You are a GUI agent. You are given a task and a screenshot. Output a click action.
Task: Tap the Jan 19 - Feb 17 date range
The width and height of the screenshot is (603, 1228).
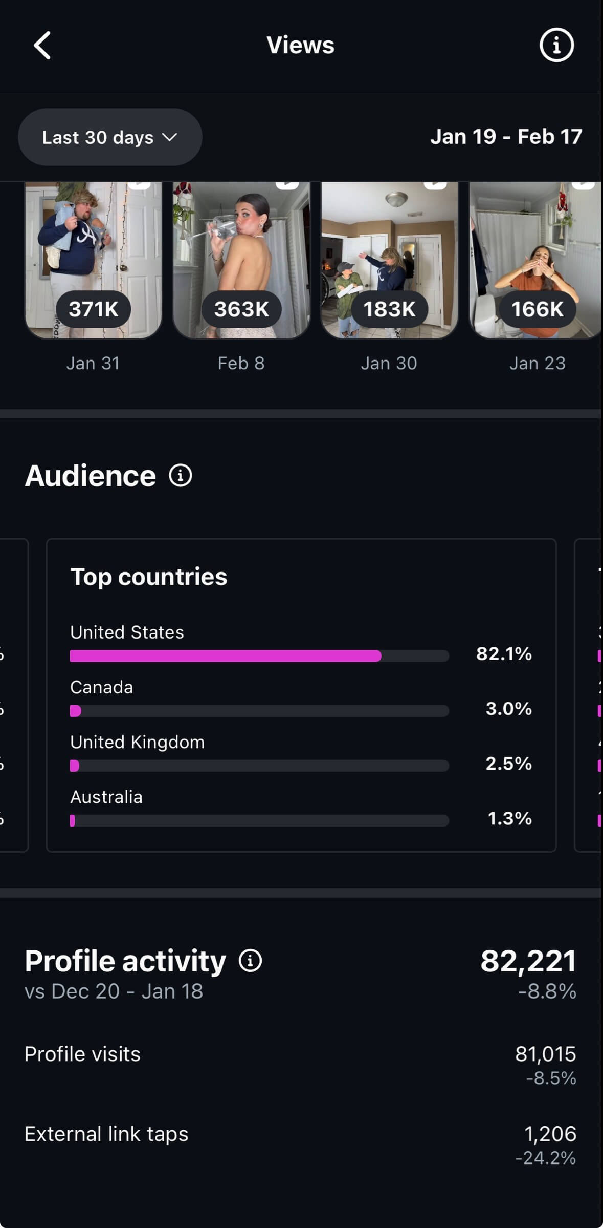click(506, 137)
